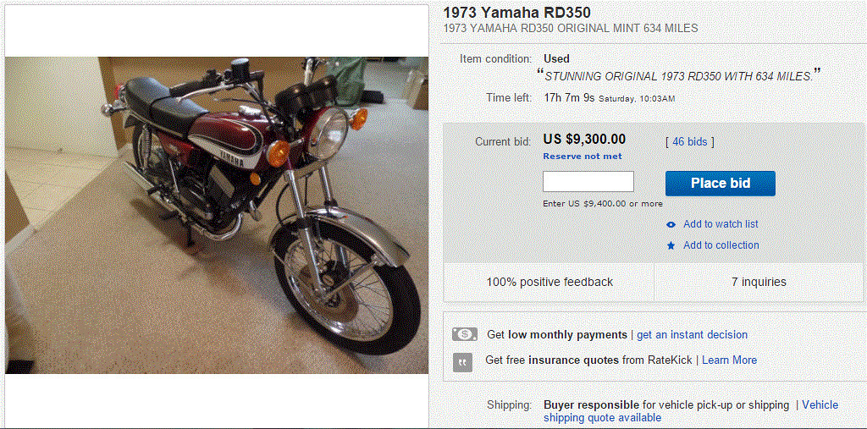
Task: Click the star icon beside collection
Action: pos(671,245)
